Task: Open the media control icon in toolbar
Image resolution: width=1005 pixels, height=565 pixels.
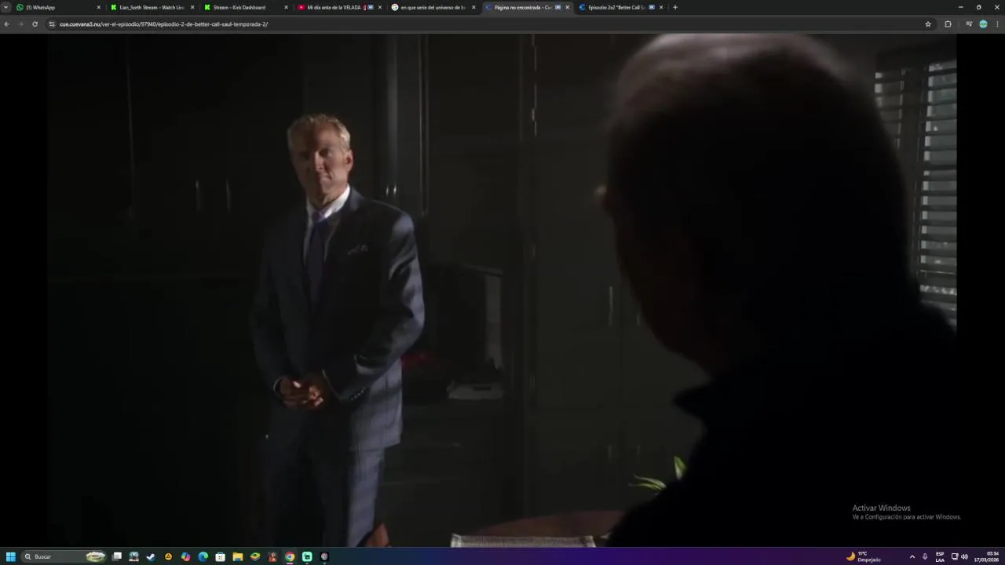Action: click(969, 24)
